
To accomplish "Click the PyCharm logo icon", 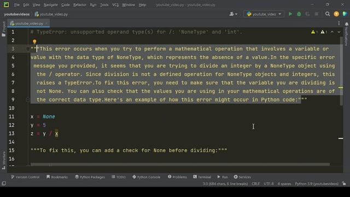I will pos(6,5).
